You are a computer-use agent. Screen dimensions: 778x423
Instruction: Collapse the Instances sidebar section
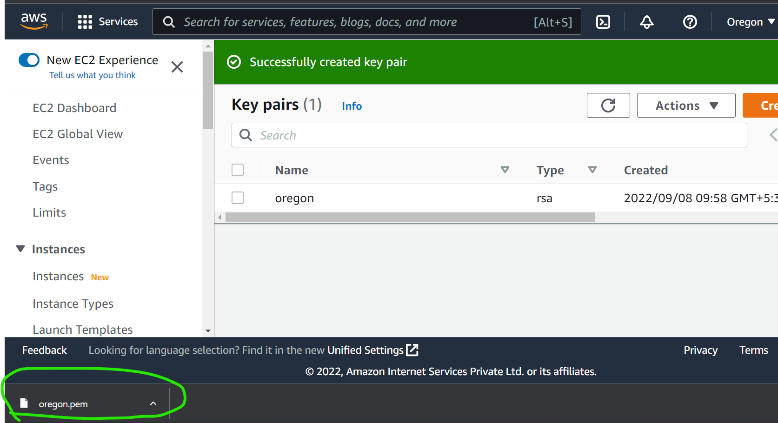20,249
